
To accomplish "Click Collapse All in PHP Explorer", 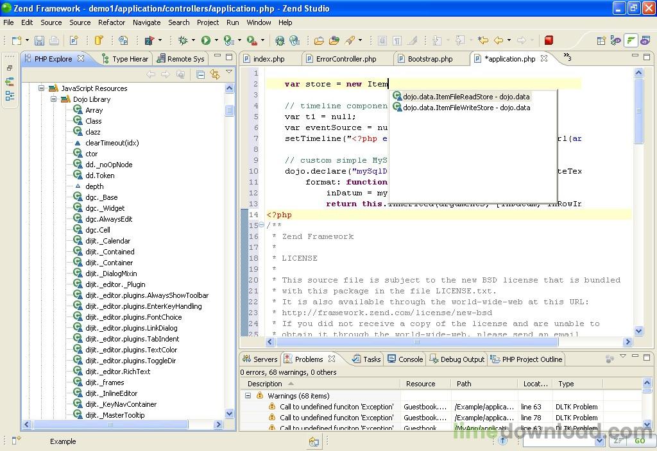I will point(200,74).
